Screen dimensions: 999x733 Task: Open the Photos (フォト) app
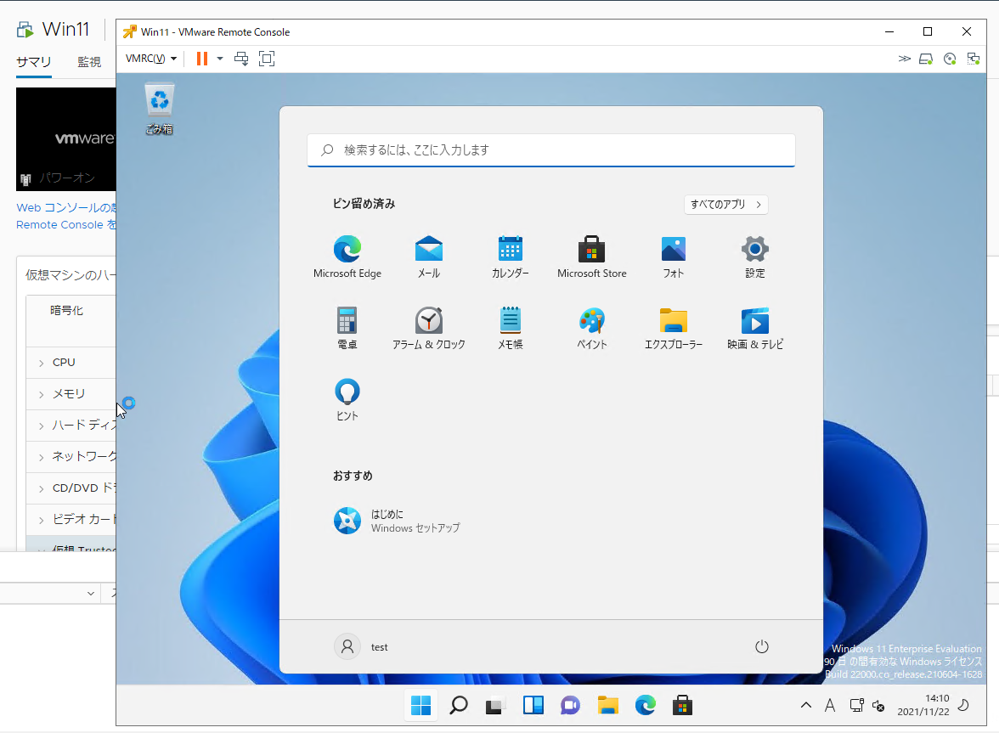tap(674, 257)
